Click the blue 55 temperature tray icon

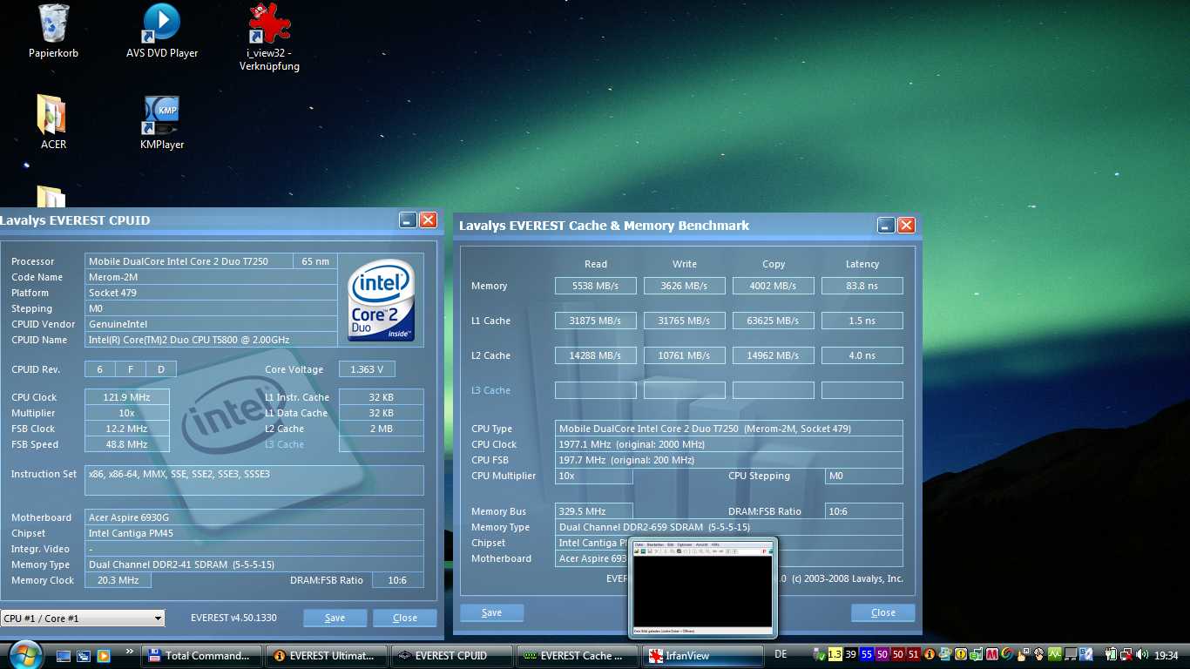[x=867, y=655]
